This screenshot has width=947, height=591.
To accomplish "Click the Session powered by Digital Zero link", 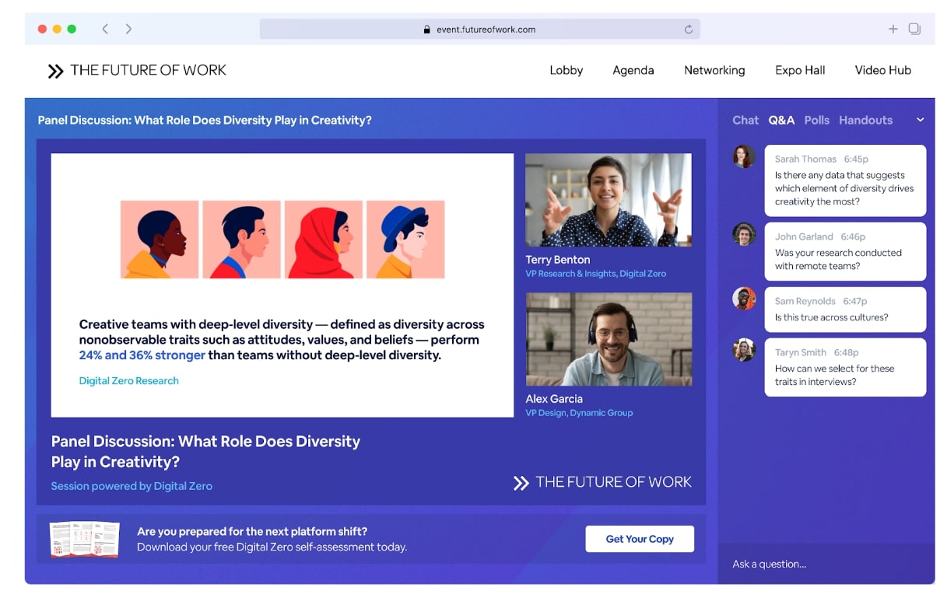I will (132, 486).
